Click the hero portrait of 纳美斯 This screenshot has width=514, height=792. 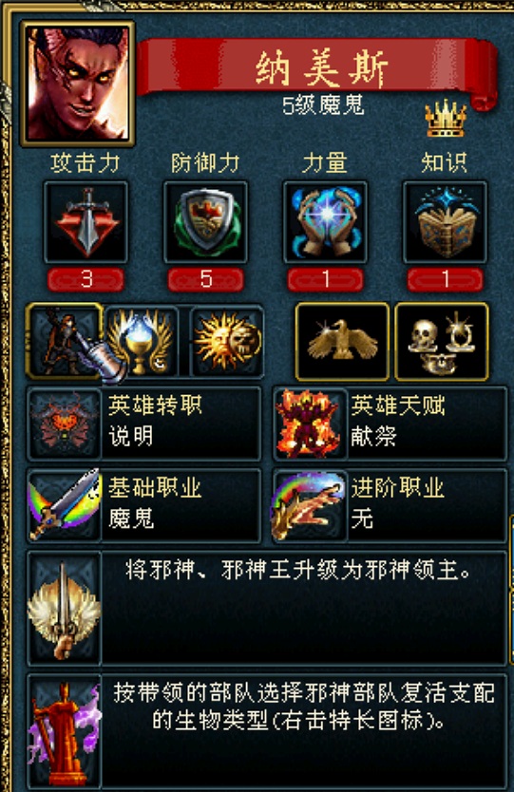77,84
